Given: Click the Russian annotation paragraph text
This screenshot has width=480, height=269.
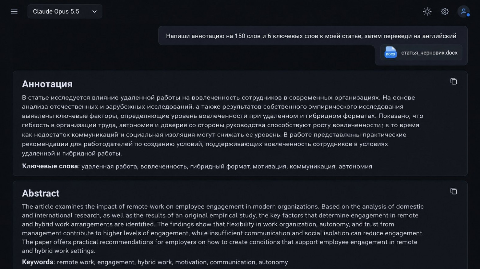Looking at the screenshot, I should point(223,125).
